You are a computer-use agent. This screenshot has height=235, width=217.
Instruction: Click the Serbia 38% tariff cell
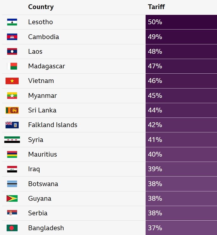[x=181, y=213]
